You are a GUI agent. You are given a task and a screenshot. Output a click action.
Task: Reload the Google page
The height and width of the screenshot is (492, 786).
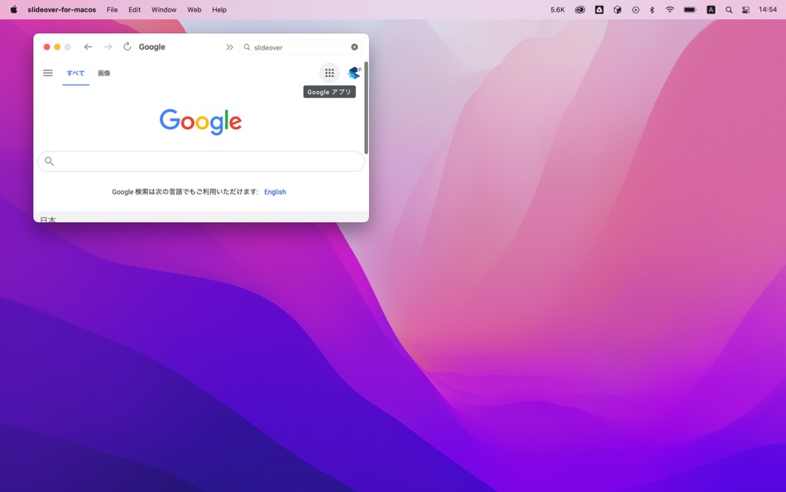pos(127,46)
